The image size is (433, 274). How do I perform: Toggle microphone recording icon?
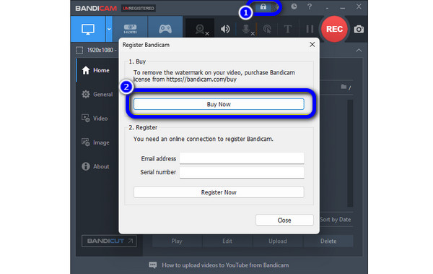[x=247, y=30]
